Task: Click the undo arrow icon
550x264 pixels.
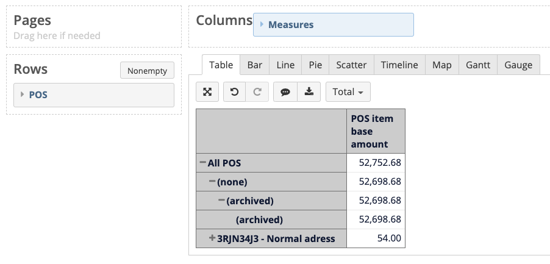Action: click(x=234, y=92)
